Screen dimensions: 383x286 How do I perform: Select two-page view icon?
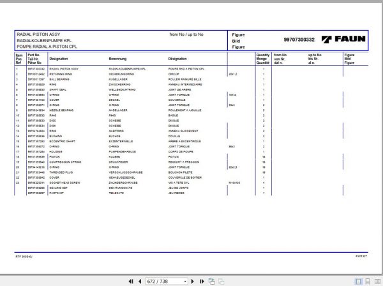tap(377, 282)
